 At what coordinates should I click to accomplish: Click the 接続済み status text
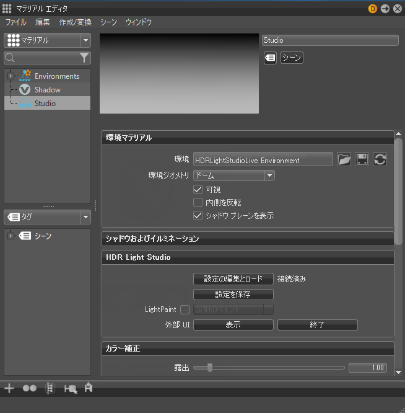(x=292, y=279)
